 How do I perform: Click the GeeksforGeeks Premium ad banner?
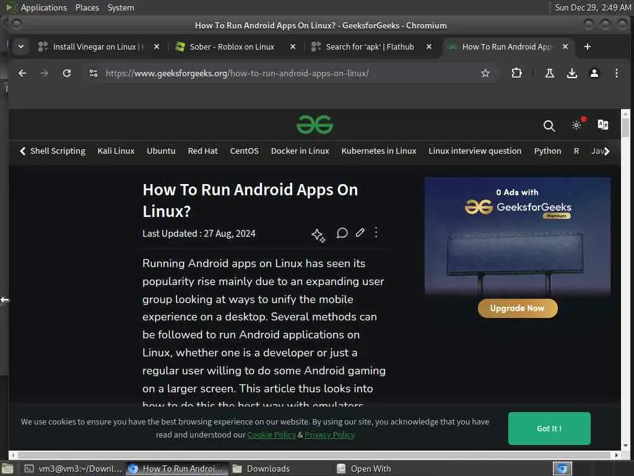pyautogui.click(x=518, y=236)
